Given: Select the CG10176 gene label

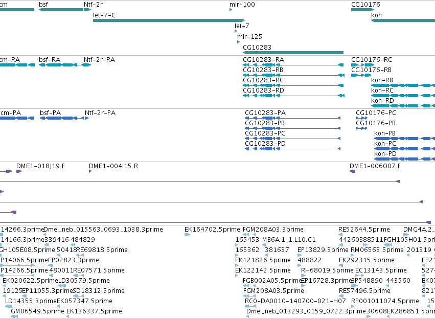Looking at the screenshot, I should pyautogui.click(x=365, y=5).
